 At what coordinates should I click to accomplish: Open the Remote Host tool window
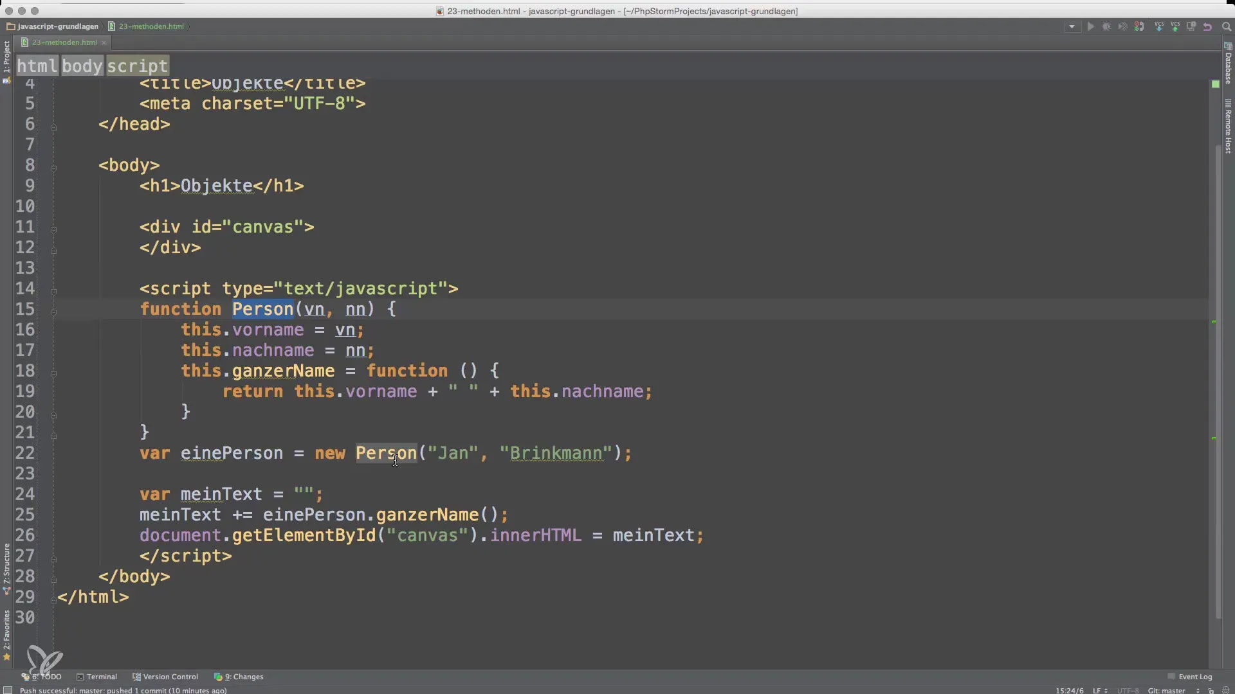click(x=1228, y=127)
